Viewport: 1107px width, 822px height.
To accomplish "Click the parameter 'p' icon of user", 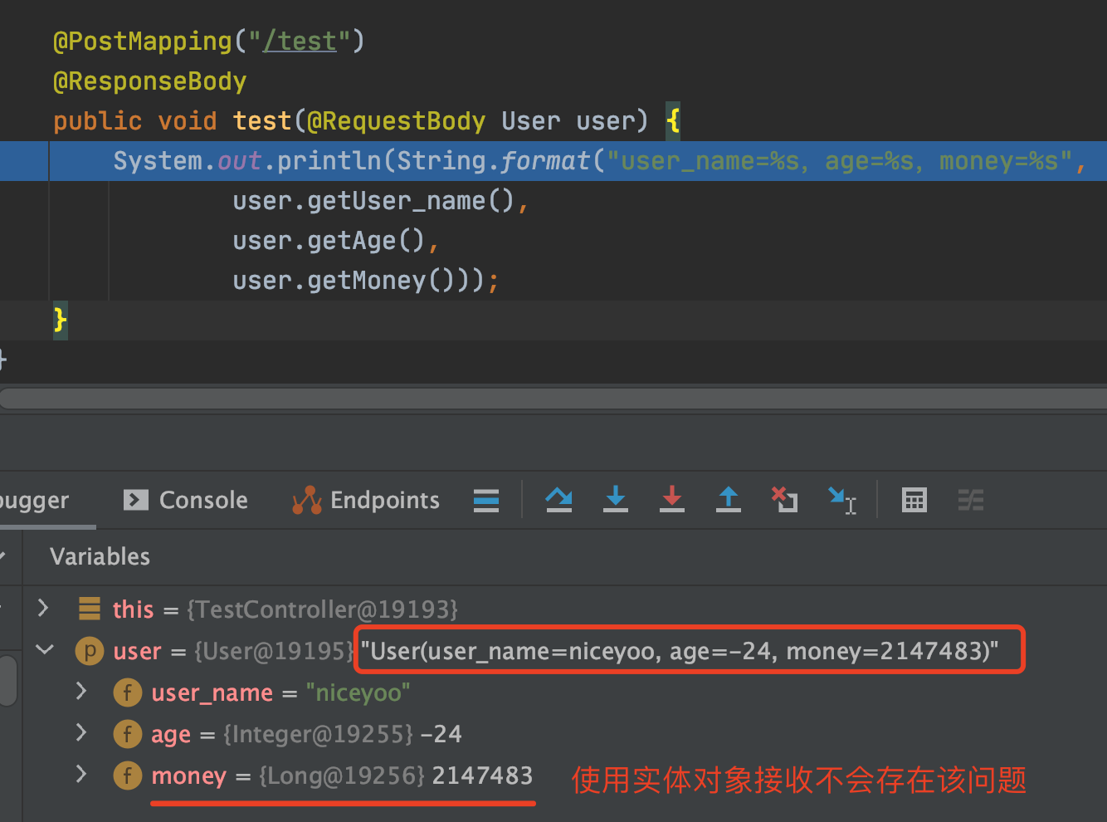I will pos(90,650).
